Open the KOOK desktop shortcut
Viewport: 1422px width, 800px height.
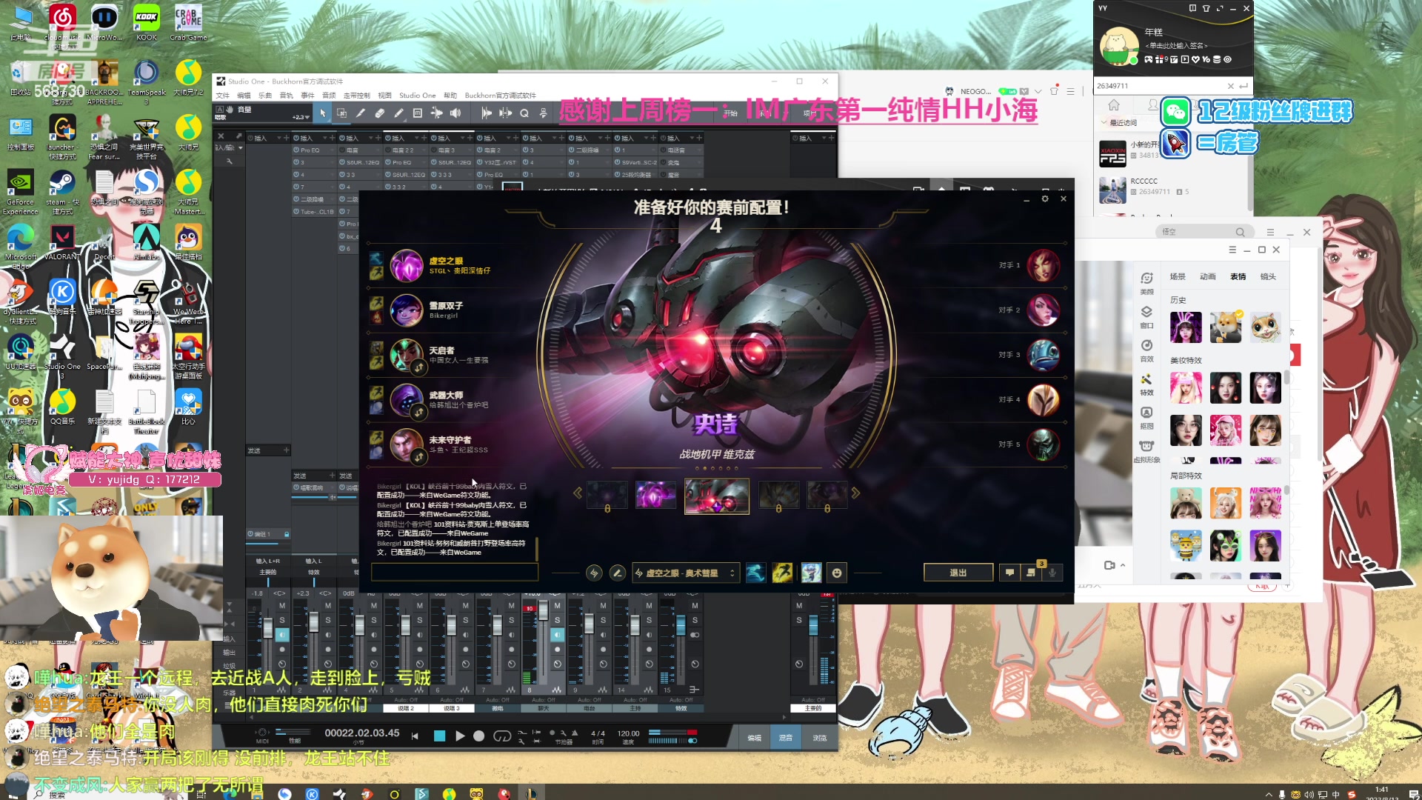pyautogui.click(x=146, y=22)
